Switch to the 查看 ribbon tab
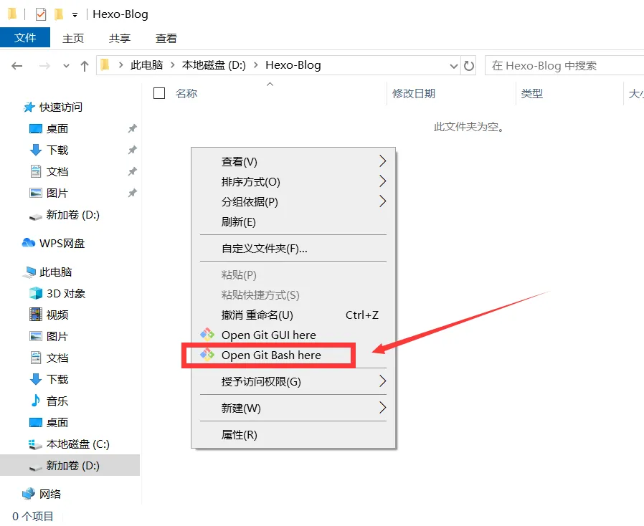644x526 pixels. pyautogui.click(x=166, y=38)
